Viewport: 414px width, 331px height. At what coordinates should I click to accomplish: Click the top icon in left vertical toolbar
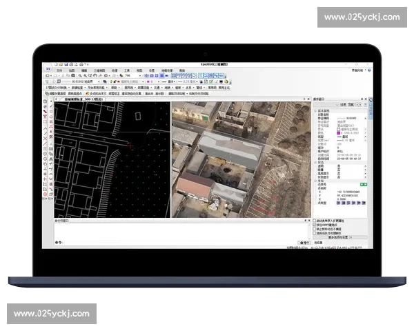click(46, 101)
